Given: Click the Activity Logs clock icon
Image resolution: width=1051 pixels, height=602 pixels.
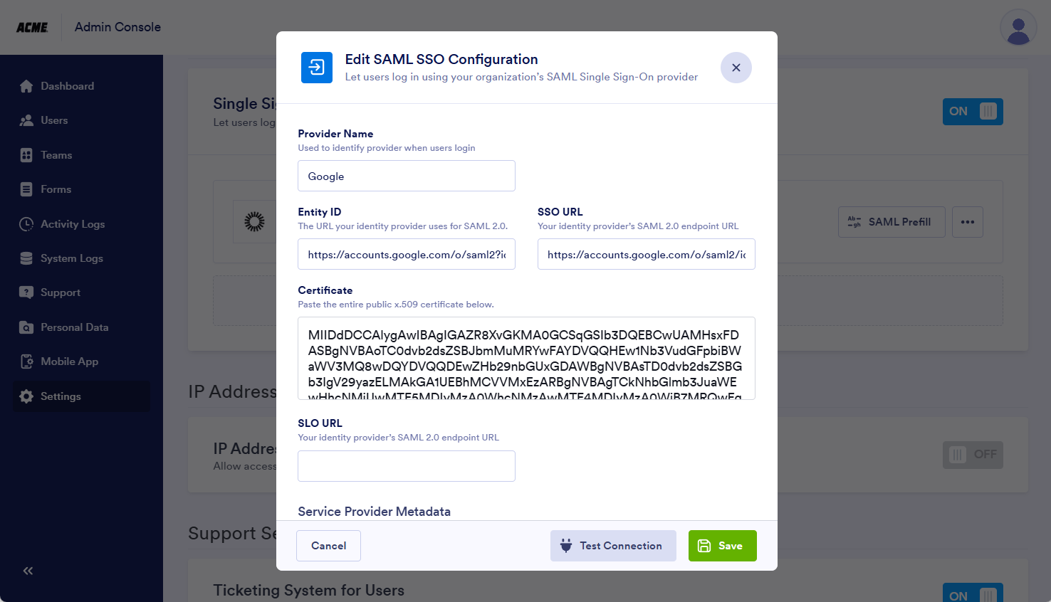Looking at the screenshot, I should (x=26, y=224).
